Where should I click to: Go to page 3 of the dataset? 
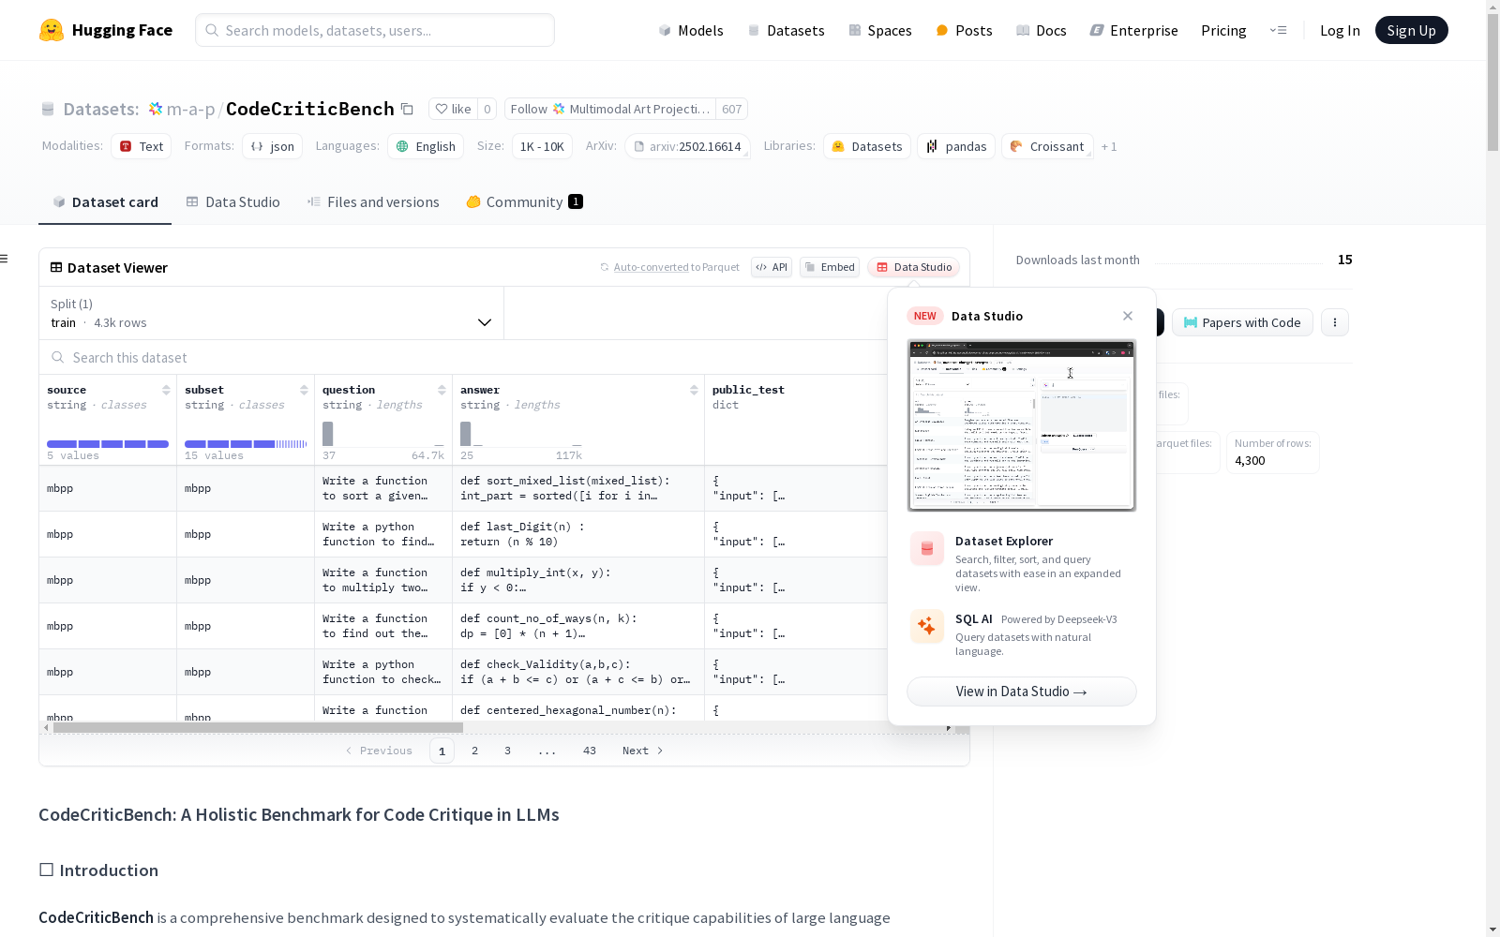pos(508,751)
